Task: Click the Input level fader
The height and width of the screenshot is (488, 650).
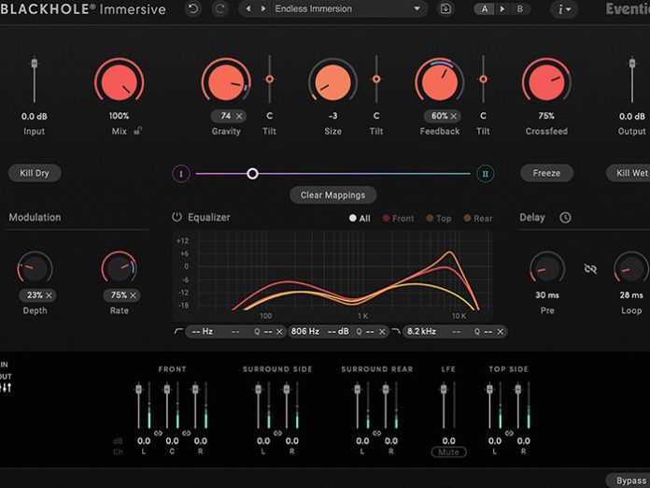Action: click(35, 64)
